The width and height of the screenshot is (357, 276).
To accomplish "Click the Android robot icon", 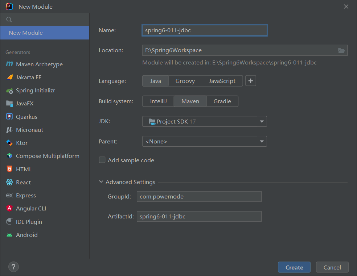I will coord(9,235).
